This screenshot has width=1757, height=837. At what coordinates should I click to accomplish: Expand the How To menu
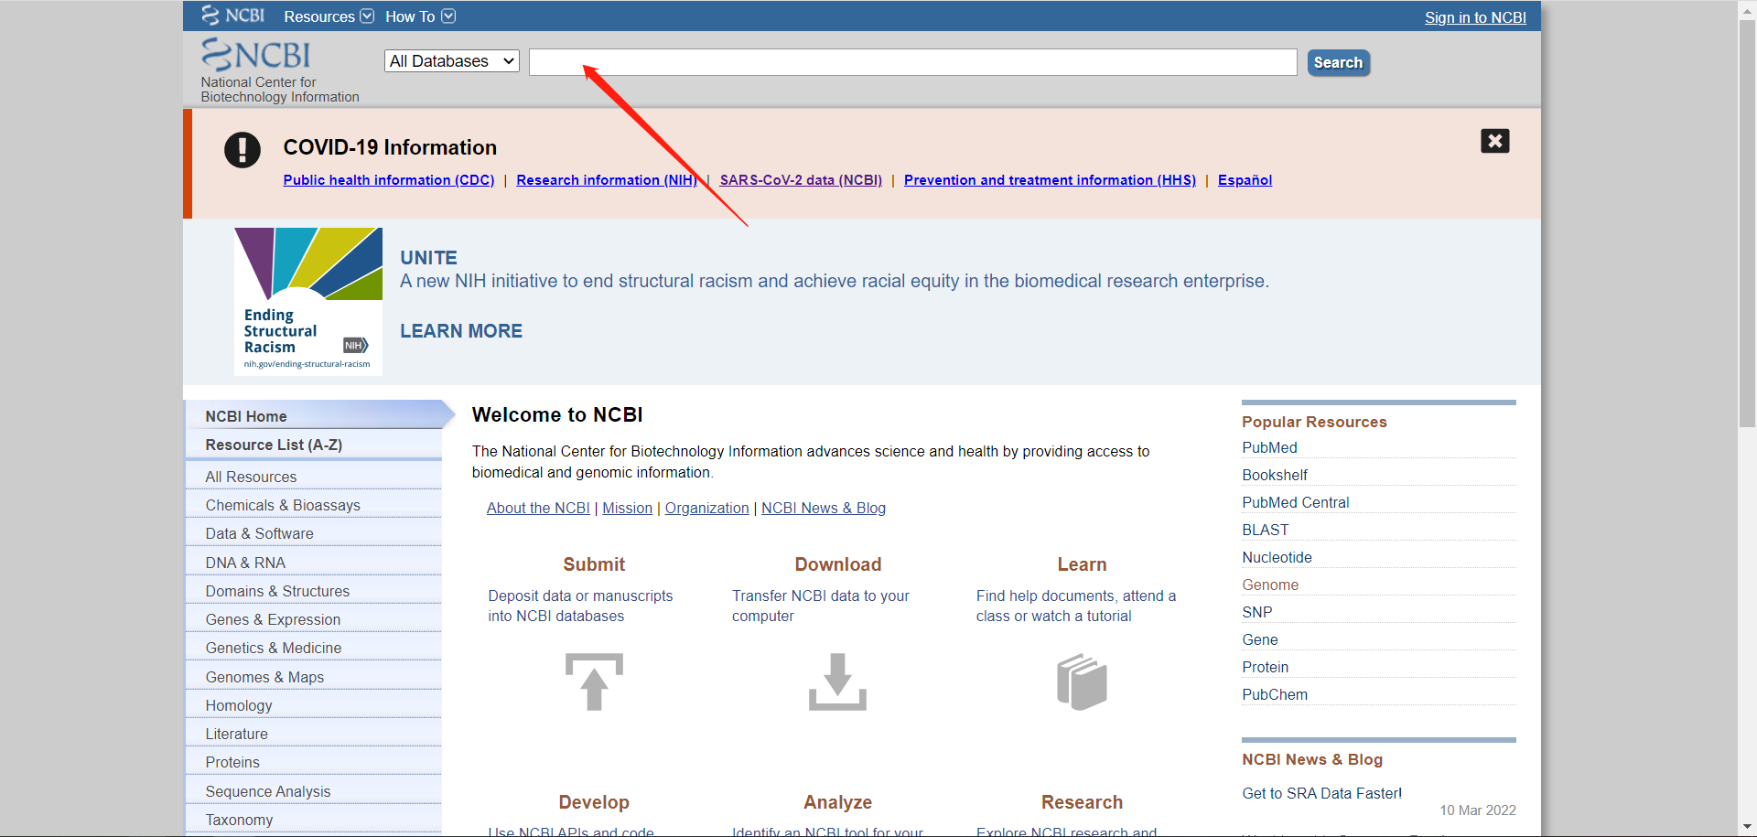420,16
